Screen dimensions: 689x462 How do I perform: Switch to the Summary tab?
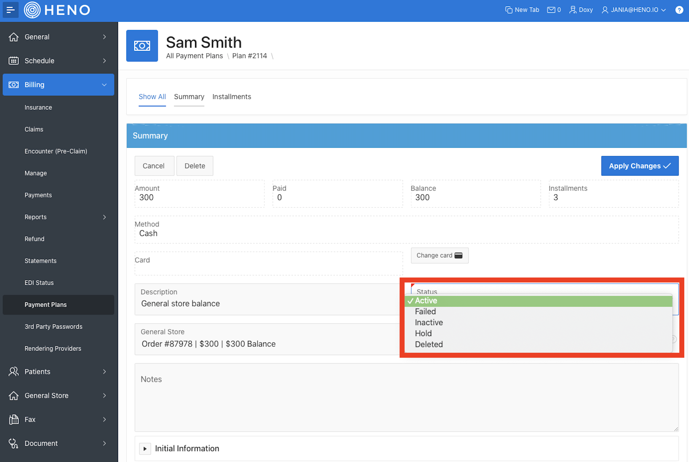(189, 97)
